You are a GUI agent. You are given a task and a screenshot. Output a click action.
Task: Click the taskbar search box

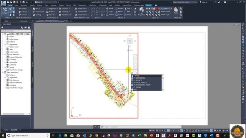coord(28,135)
